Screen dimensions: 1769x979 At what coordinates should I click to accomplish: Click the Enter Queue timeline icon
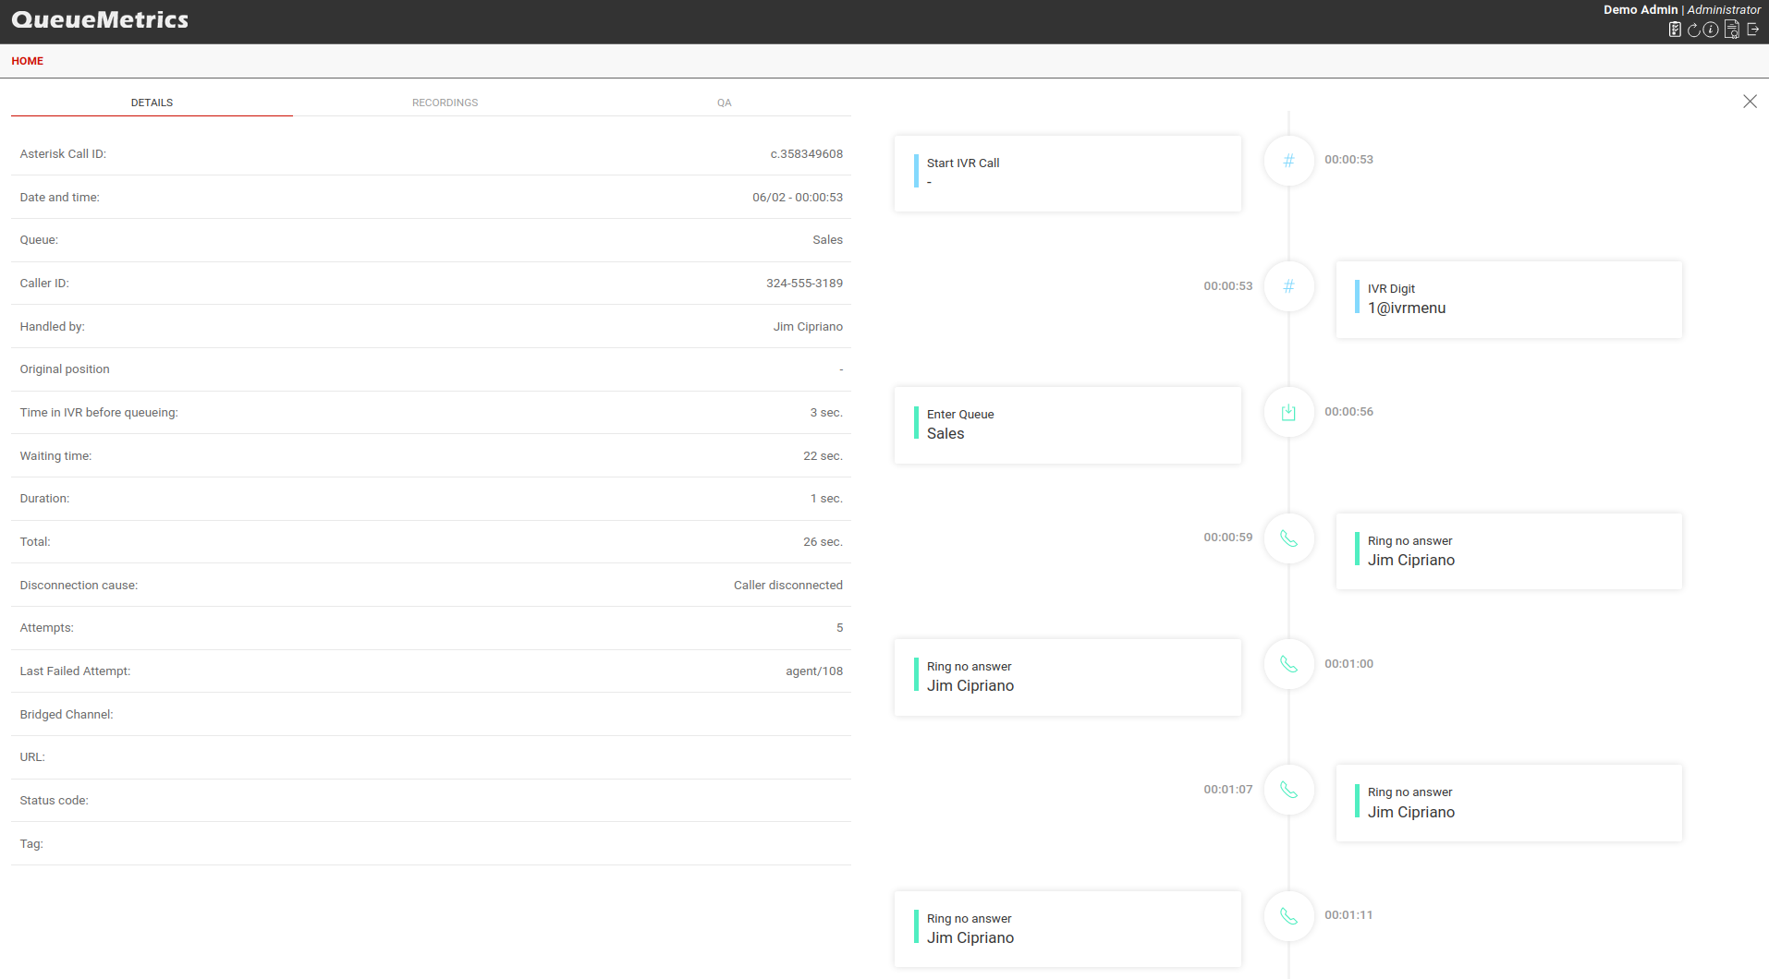pyautogui.click(x=1288, y=412)
